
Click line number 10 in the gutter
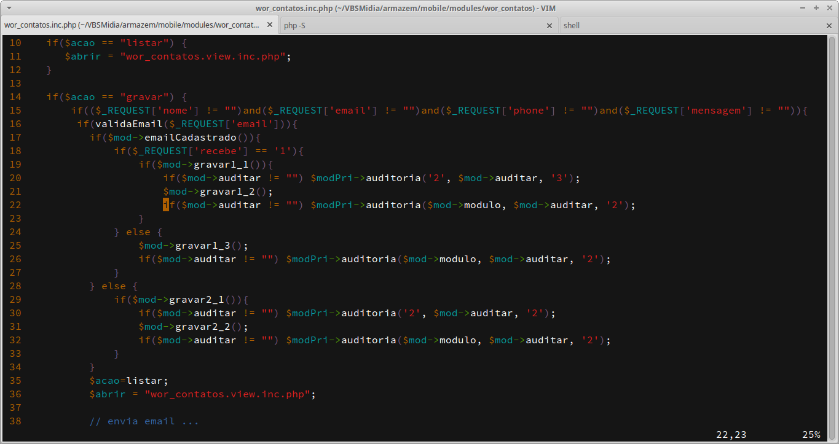pos(15,43)
